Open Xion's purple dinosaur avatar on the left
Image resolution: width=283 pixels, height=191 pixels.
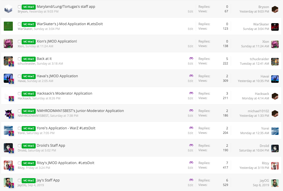(x=8, y=44)
